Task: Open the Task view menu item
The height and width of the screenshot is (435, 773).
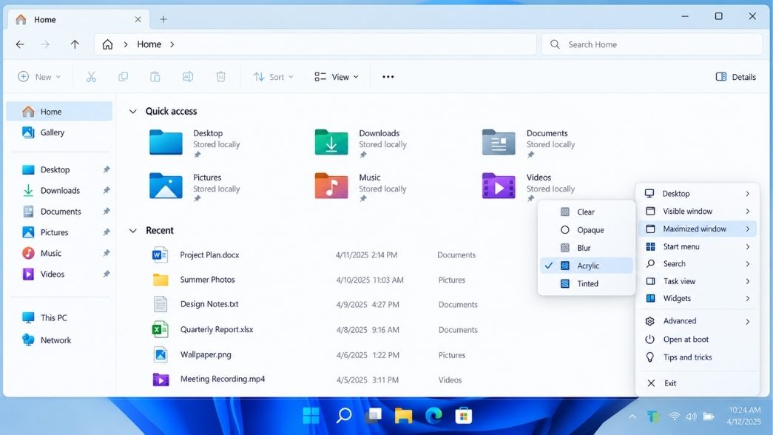Action: tap(698, 281)
